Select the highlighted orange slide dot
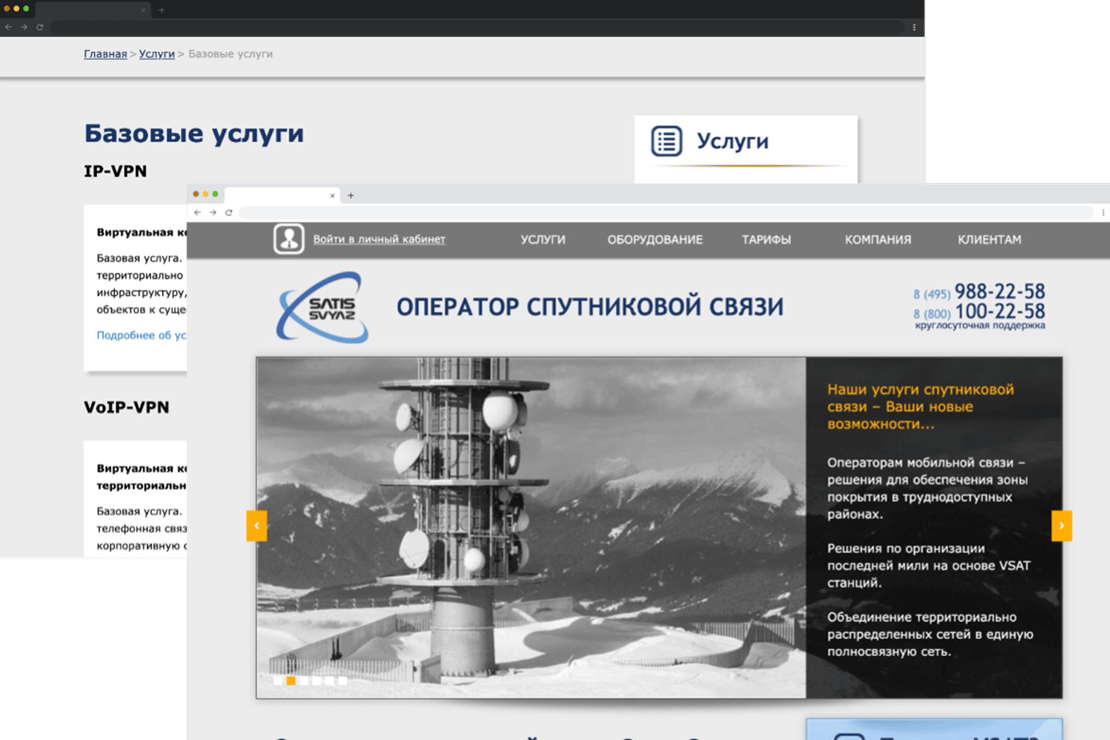This screenshot has height=740, width=1110. pos(291,680)
